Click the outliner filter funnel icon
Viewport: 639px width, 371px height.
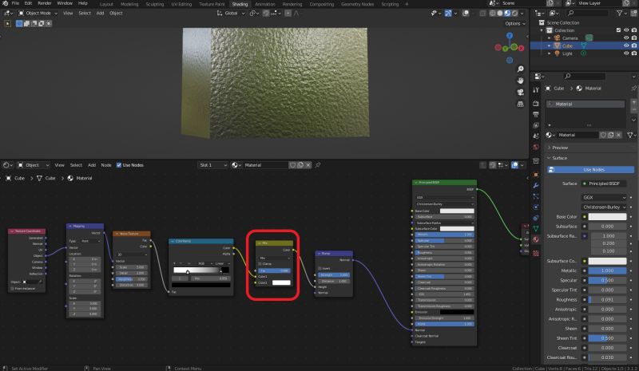620,13
